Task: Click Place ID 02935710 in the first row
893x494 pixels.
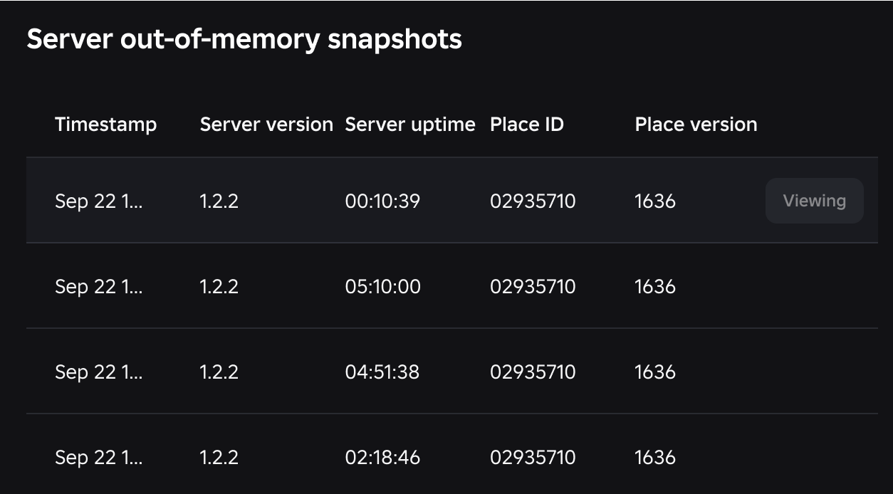Action: [x=533, y=201]
